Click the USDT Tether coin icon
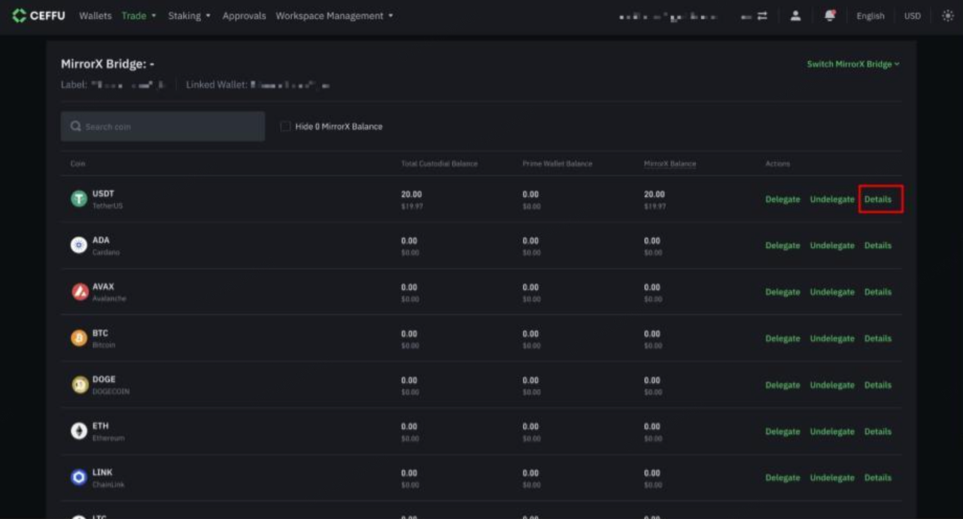Screen dimensions: 963x519 79,199
